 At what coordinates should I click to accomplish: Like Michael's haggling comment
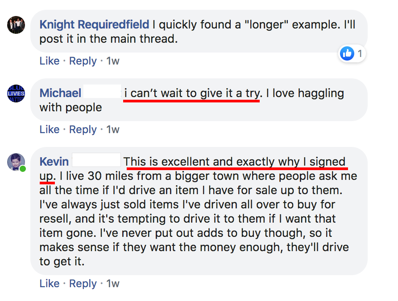pos(50,130)
